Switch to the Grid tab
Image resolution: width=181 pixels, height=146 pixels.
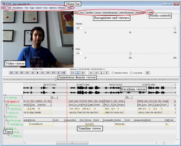(76, 12)
